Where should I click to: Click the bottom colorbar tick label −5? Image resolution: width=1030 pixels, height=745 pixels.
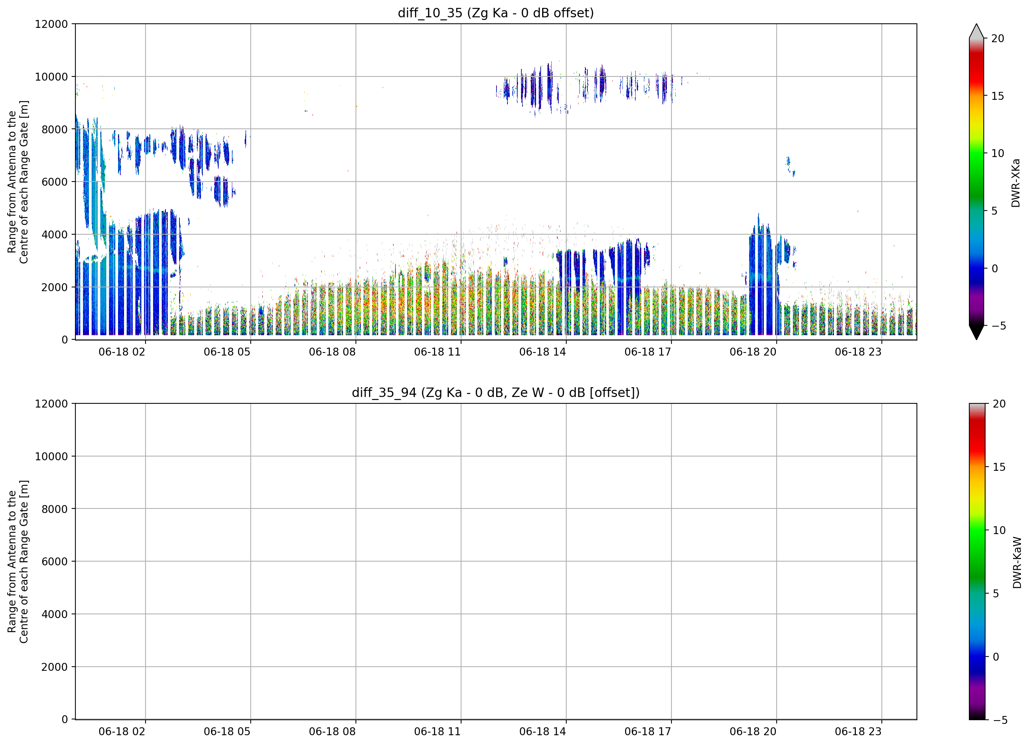[1000, 720]
